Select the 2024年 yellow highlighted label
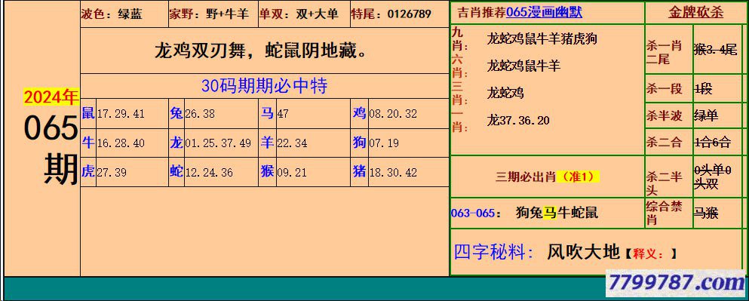This screenshot has width=749, height=301. tap(51, 97)
